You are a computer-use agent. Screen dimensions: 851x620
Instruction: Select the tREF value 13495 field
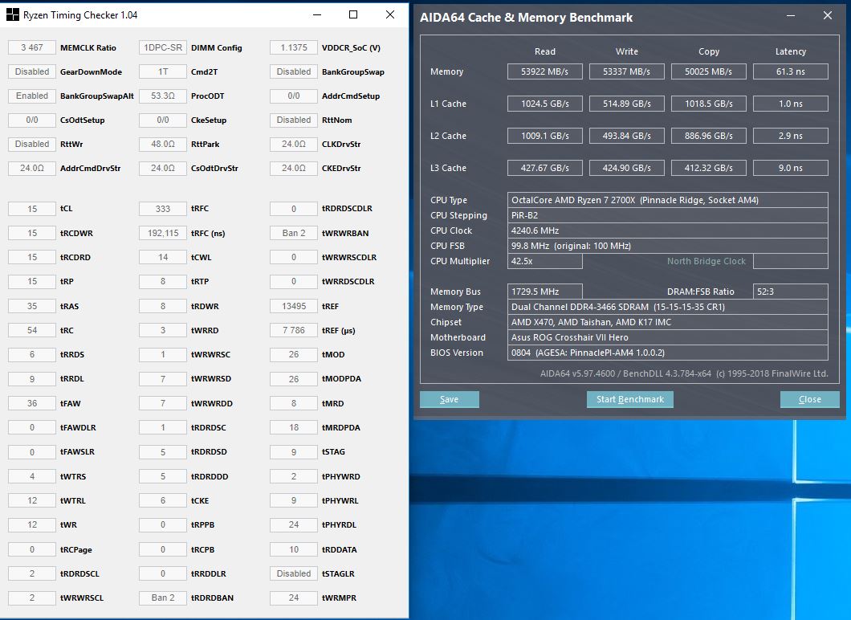[x=294, y=306]
